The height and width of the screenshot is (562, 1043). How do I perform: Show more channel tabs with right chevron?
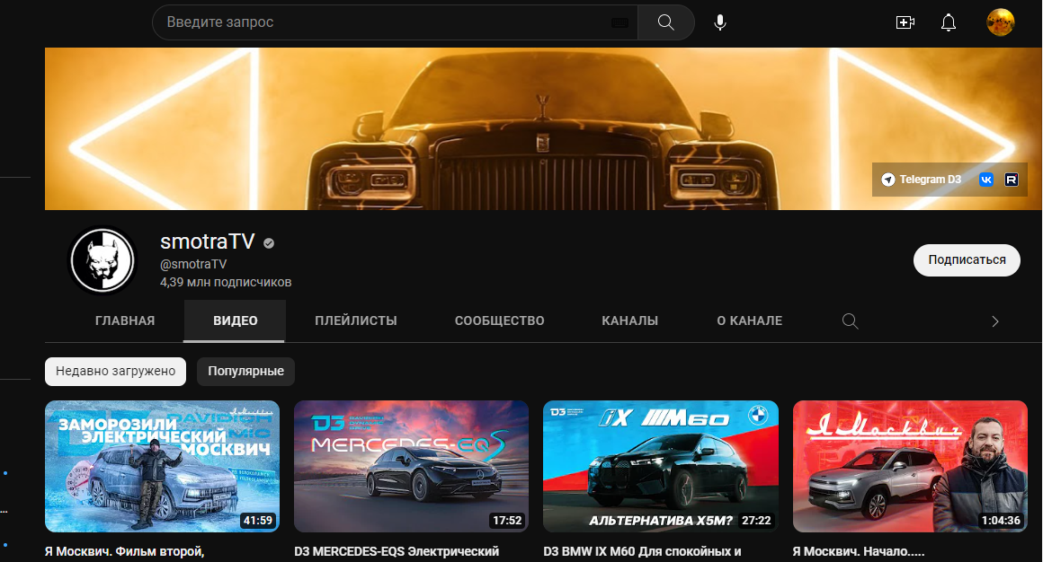[995, 321]
